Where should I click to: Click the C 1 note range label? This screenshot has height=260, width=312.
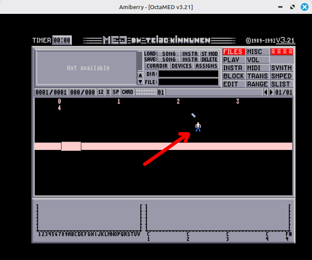(149, 237)
